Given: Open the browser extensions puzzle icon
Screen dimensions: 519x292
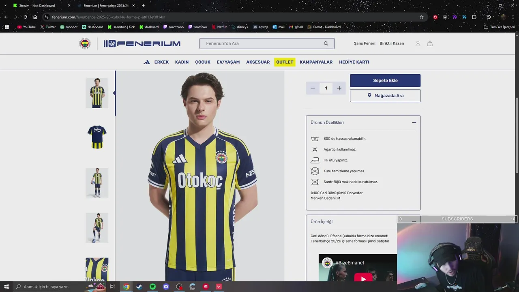Looking at the screenshot, I should pyautogui.click(x=474, y=17).
